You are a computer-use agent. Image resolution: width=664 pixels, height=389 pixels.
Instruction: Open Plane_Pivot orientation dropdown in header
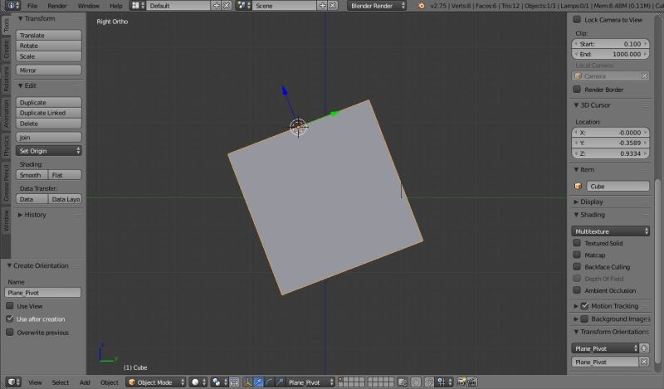(x=310, y=382)
